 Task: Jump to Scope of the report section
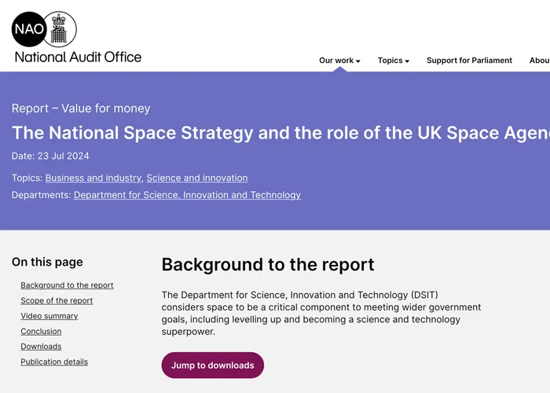pos(57,301)
